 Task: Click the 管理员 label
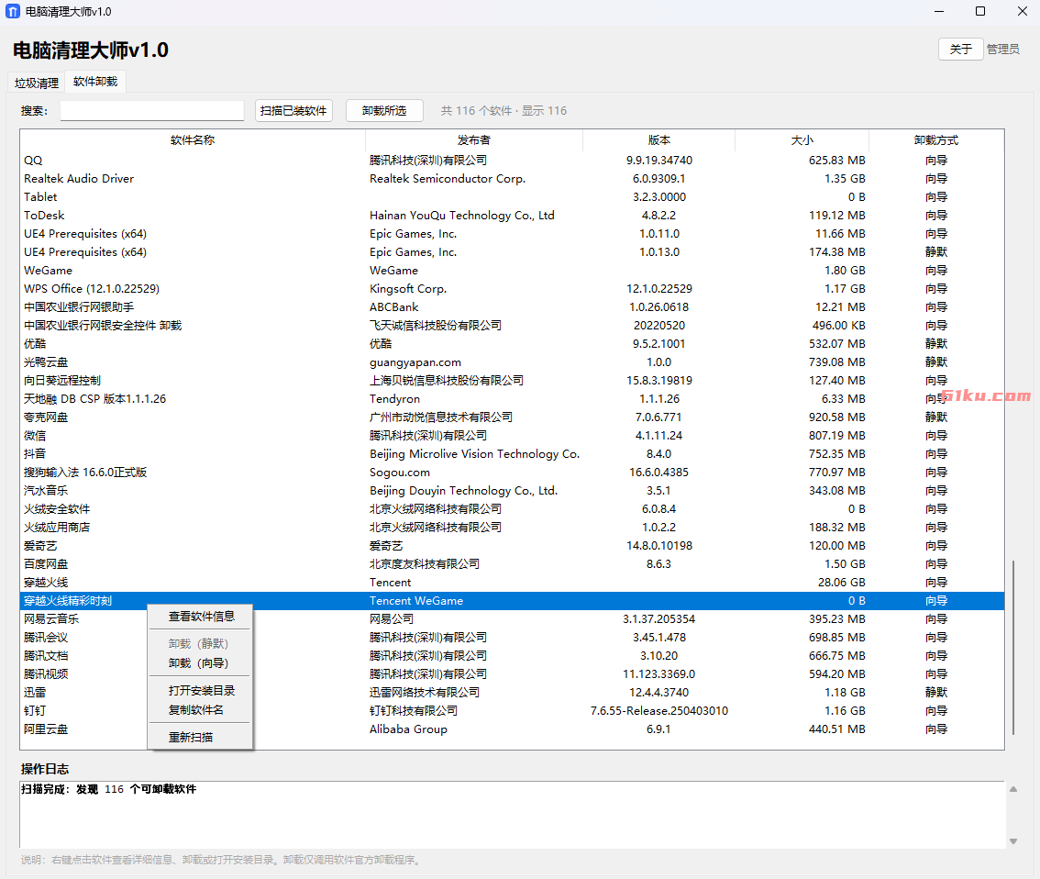coord(1003,50)
